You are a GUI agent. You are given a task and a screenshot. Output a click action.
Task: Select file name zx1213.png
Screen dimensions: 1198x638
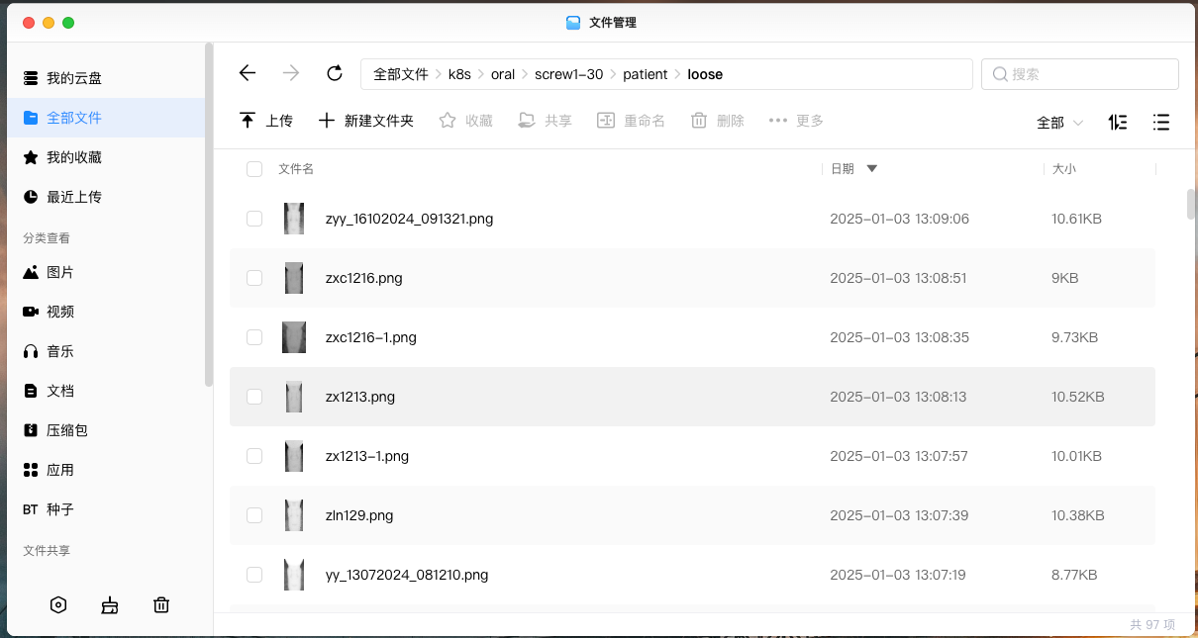coord(360,397)
